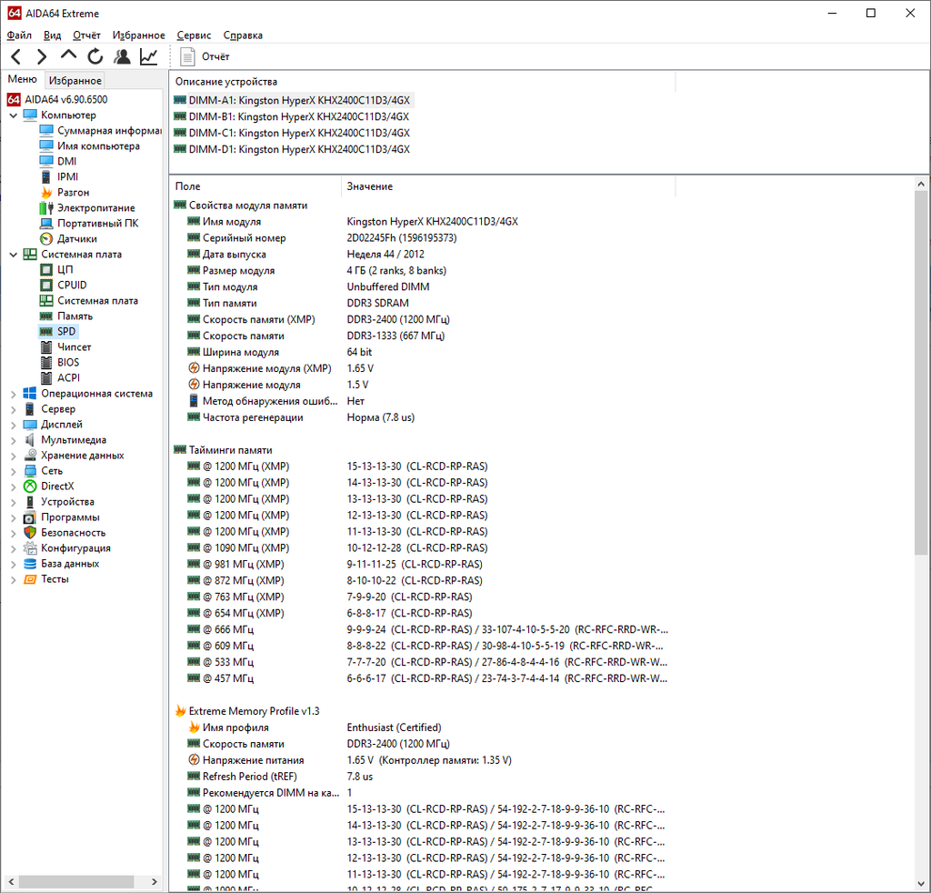Expand the Хранение данных node
This screenshot has width=931, height=893.
(x=14, y=456)
